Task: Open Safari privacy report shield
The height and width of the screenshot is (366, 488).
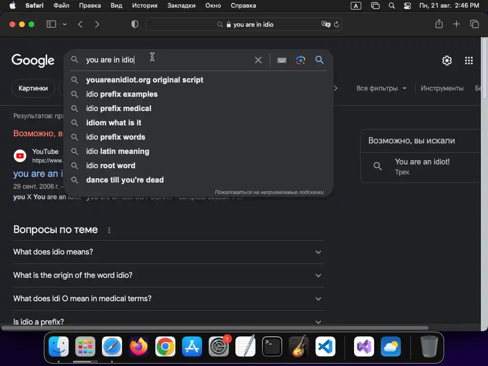Action: (x=135, y=24)
